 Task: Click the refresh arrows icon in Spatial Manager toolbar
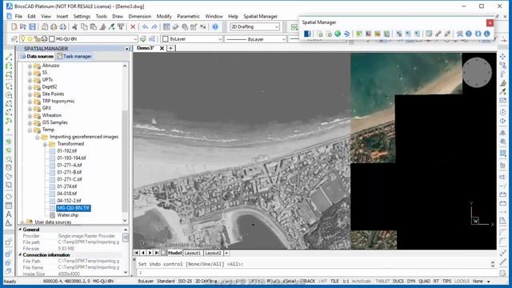[478, 34]
